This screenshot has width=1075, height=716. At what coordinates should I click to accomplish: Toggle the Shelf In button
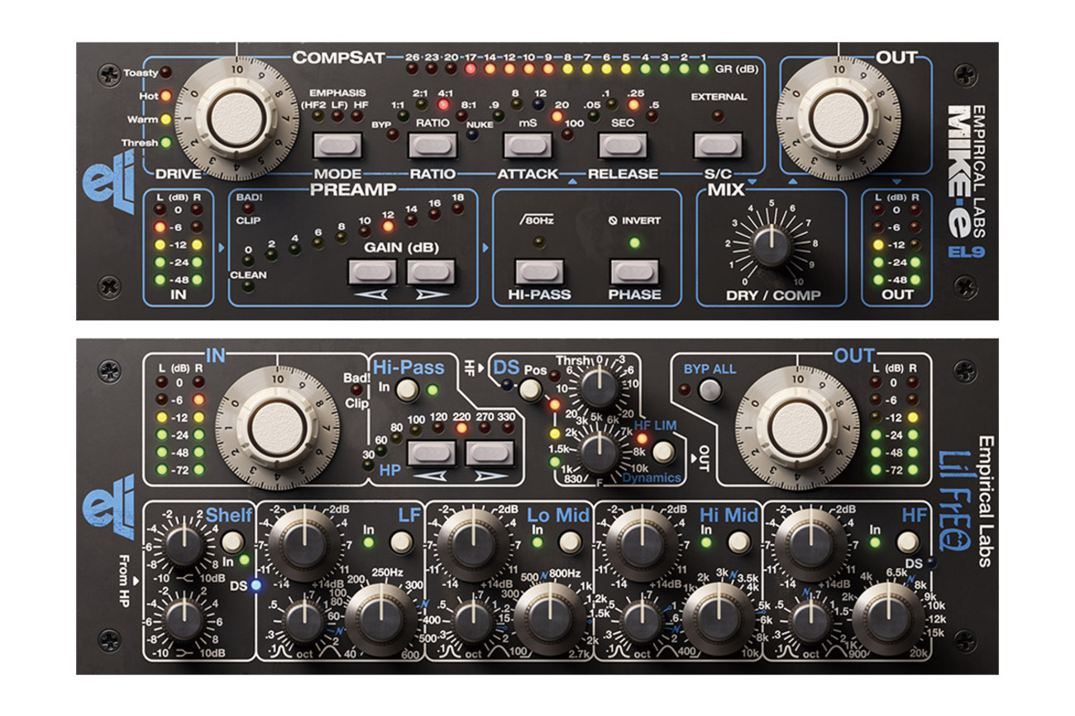pyautogui.click(x=232, y=541)
